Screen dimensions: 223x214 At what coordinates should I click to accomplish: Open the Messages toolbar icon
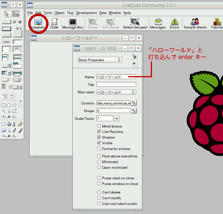pos(158,24)
